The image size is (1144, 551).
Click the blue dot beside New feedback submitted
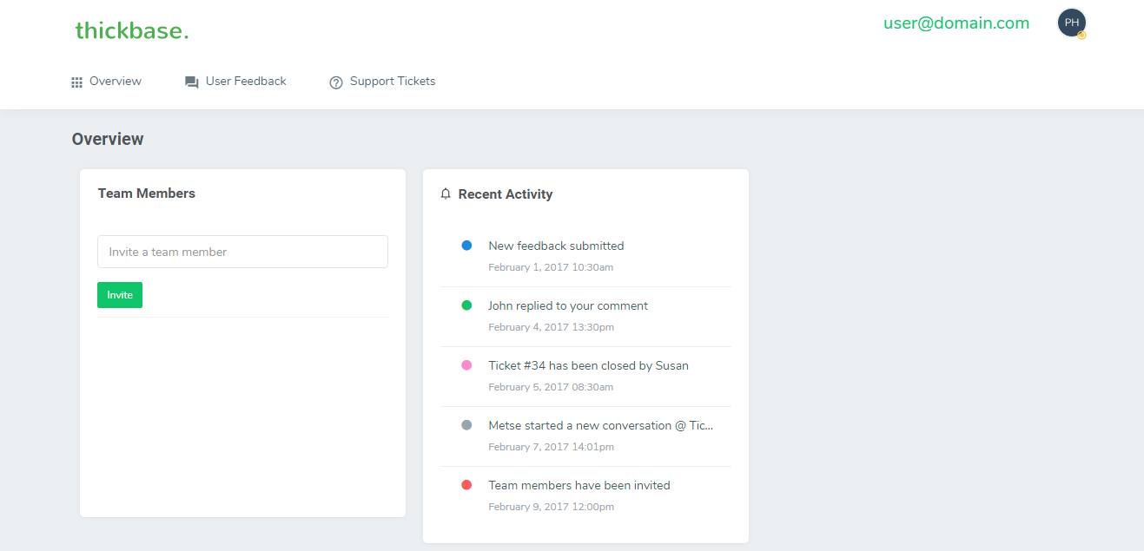[x=466, y=246]
